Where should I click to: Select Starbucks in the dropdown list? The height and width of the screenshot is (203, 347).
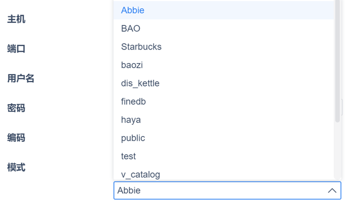(141, 47)
